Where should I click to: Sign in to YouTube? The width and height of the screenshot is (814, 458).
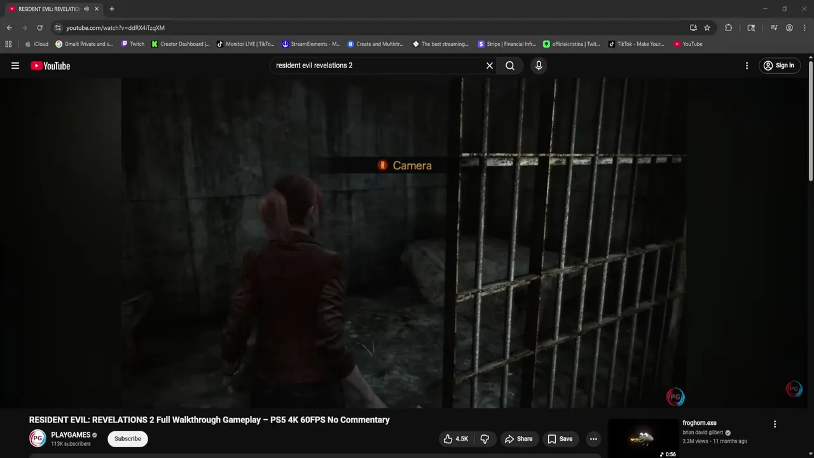(x=779, y=66)
